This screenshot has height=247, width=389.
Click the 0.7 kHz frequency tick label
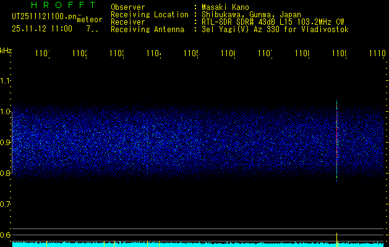click(6, 204)
